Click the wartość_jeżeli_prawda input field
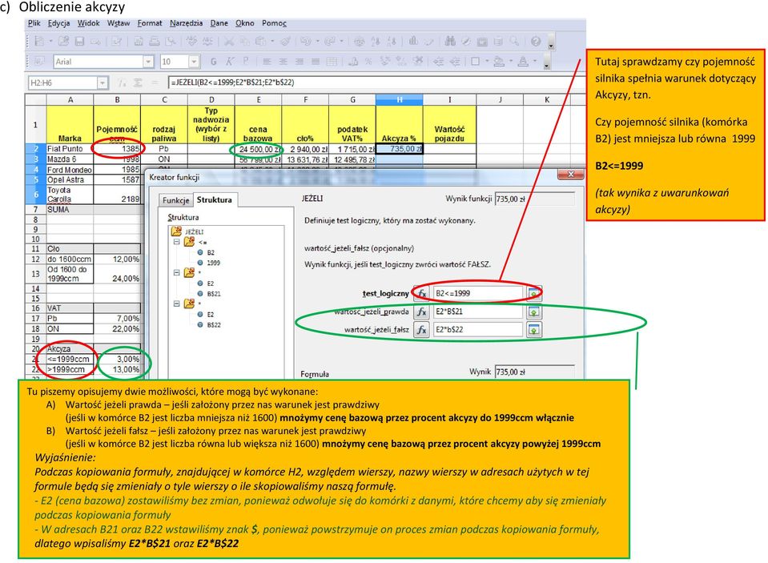 click(478, 312)
